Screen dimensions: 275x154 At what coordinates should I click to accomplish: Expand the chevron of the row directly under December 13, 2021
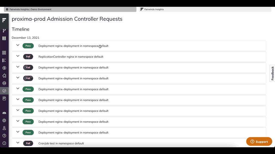[18, 45]
